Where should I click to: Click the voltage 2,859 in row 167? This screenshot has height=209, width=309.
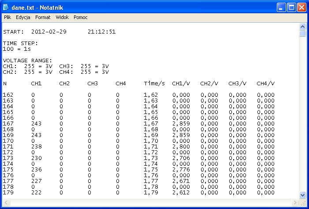pyautogui.click(x=181, y=124)
